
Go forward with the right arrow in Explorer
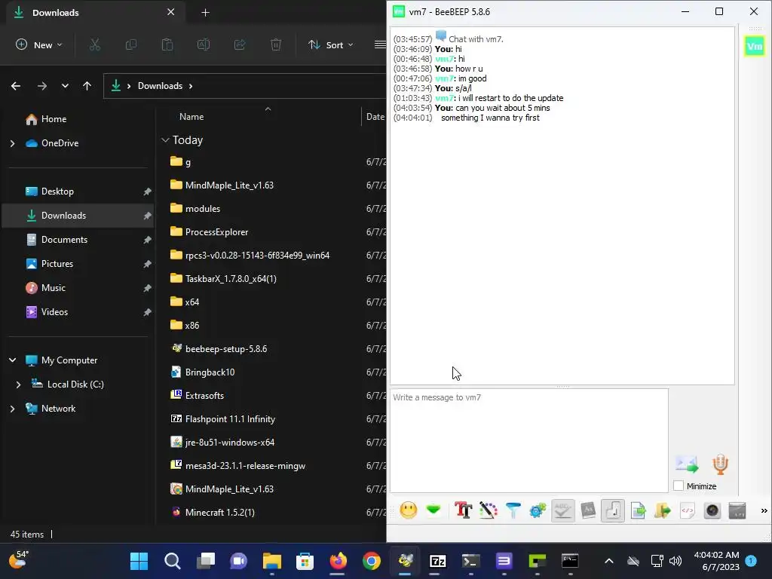click(x=42, y=86)
